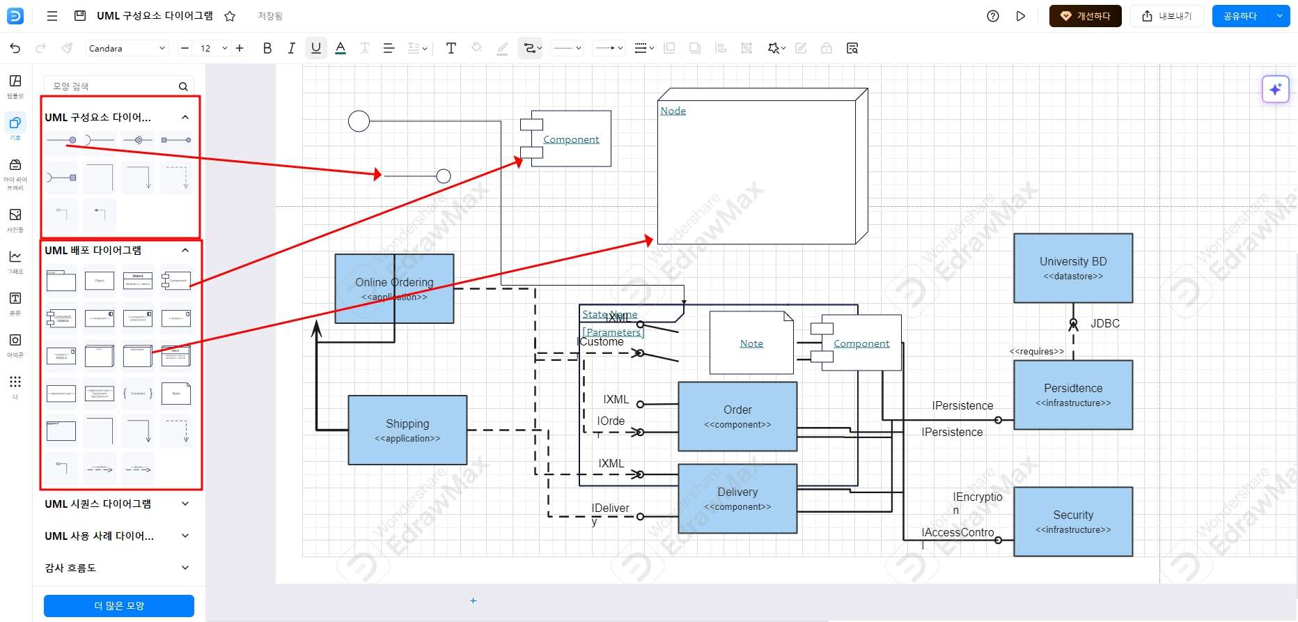
Task: Open the 그래프 chart sidebar panel
Action: 15,261
